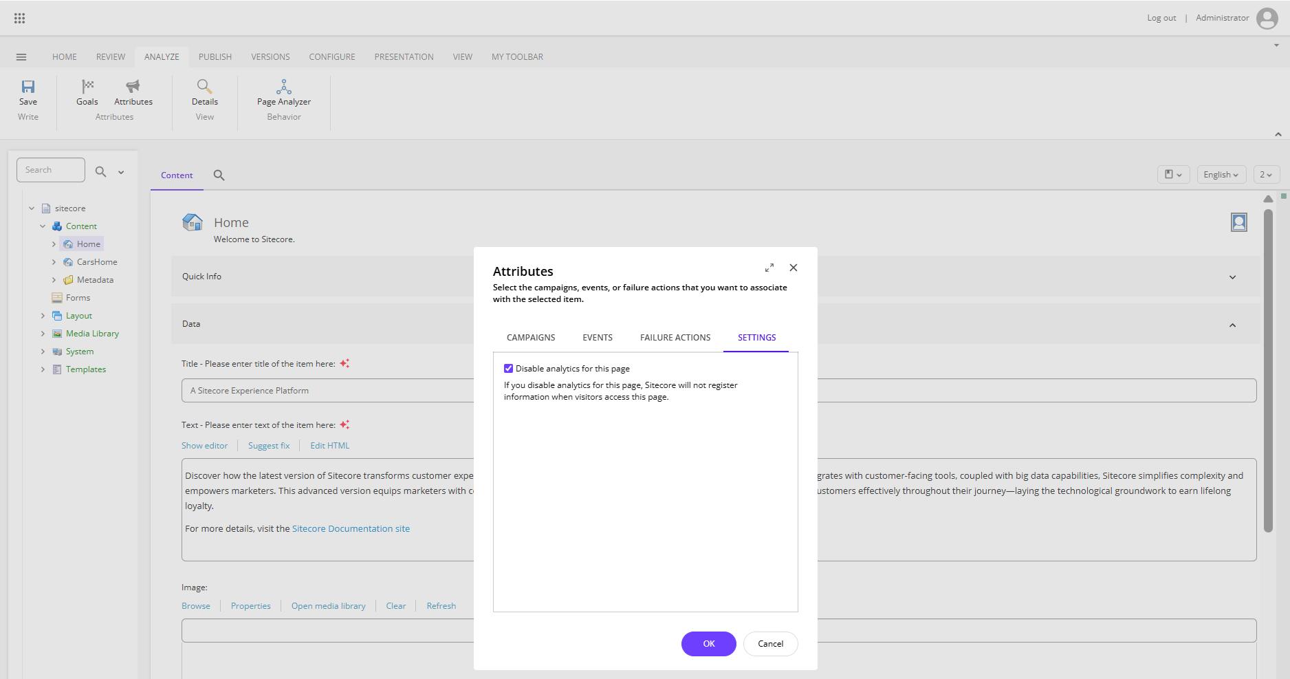Confirm with the OK button
Image resolution: width=1290 pixels, height=679 pixels.
tap(709, 644)
